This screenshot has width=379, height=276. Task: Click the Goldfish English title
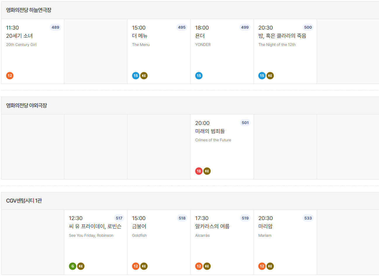139,235
